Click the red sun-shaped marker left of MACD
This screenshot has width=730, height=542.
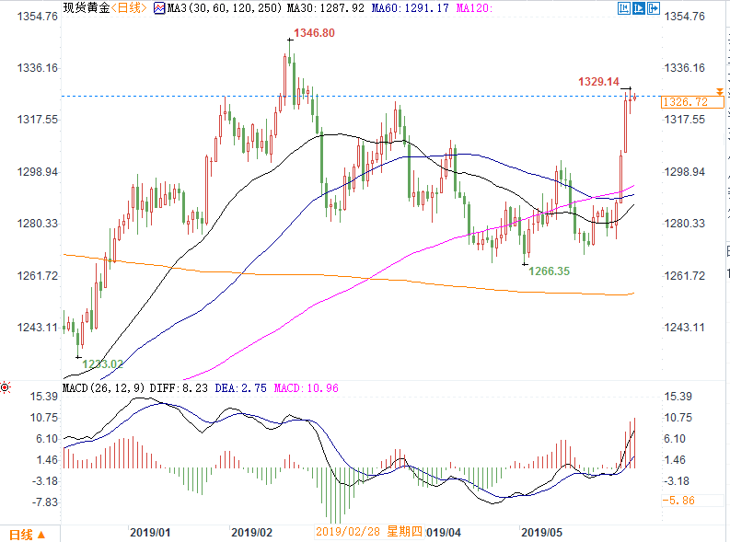[x=6, y=387]
